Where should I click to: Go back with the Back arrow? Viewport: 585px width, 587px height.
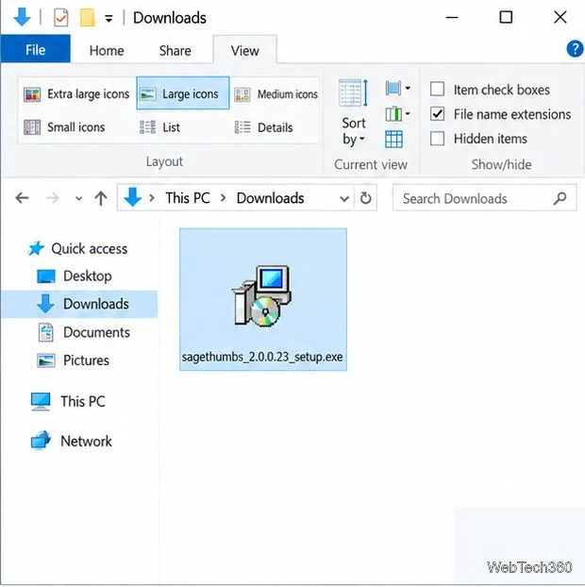click(22, 197)
